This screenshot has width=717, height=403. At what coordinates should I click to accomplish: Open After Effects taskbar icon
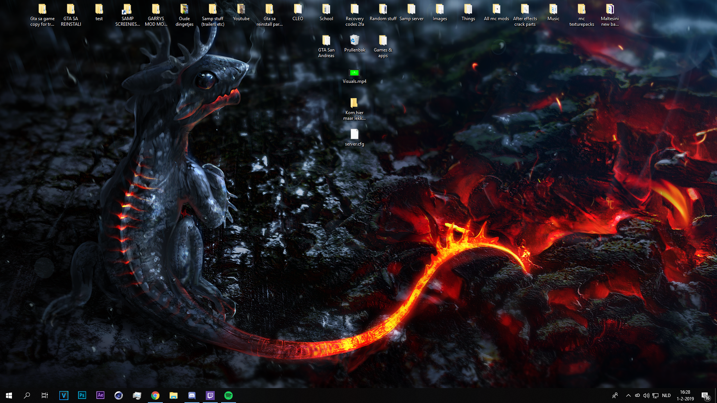(100, 396)
